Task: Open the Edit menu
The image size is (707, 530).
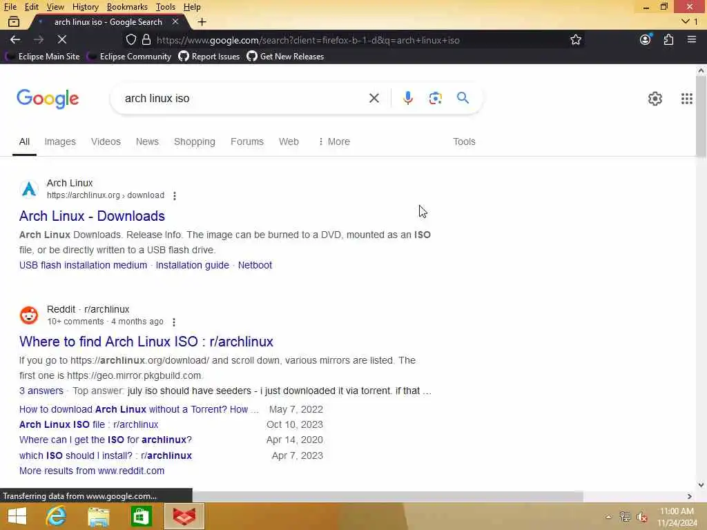Action: [31, 7]
